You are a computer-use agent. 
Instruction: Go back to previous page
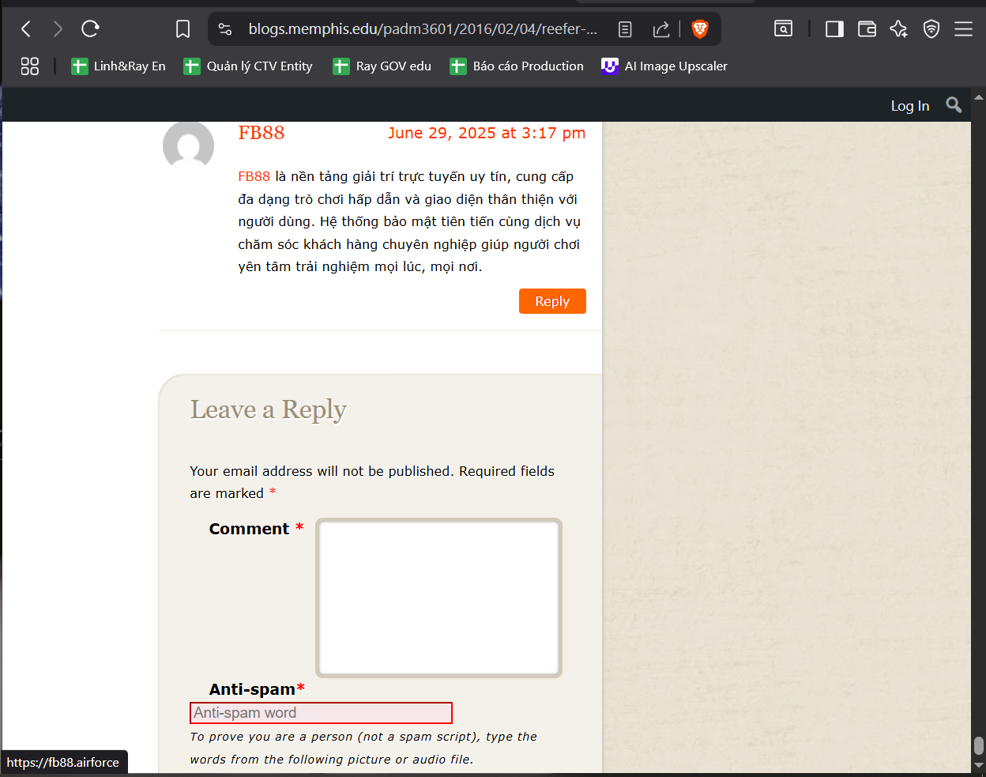tap(26, 29)
